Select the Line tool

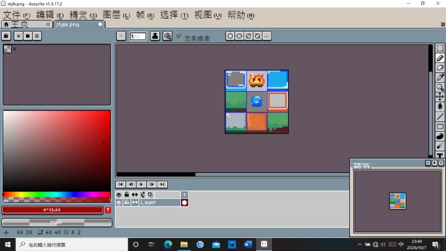(x=440, y=117)
